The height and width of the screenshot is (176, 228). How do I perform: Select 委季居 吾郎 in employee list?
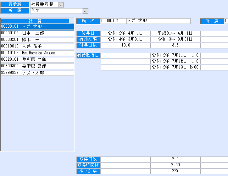[37, 66]
